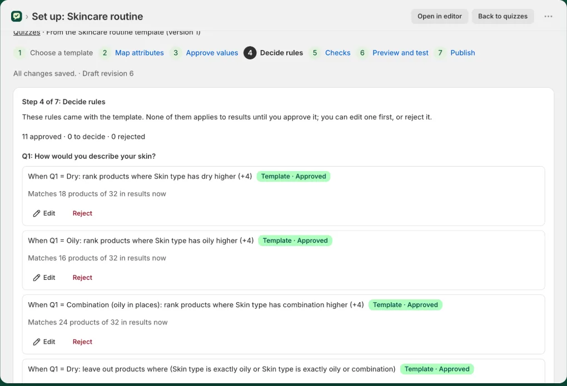Click 'Step 4 of 7: Decide rules' heading
Screen dimensions: 567x386
pyautogui.click(x=63, y=102)
